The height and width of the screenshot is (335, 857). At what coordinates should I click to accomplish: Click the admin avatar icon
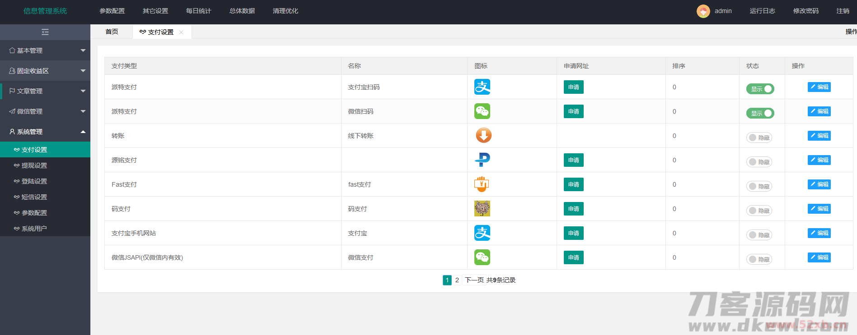pos(703,11)
